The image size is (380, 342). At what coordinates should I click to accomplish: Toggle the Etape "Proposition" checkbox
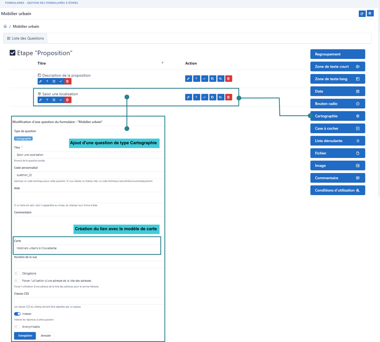pyautogui.click(x=13, y=53)
